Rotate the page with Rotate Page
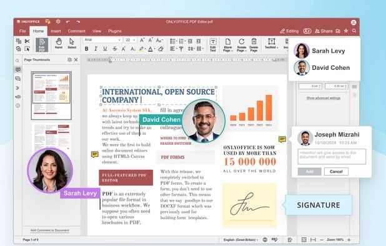Viewport: 386px width, 246px height. point(242,45)
